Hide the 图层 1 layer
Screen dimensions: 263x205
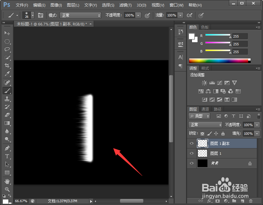(192, 153)
